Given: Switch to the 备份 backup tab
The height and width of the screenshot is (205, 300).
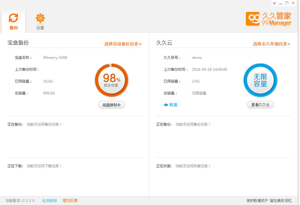Looking at the screenshot, I should click(13, 21).
